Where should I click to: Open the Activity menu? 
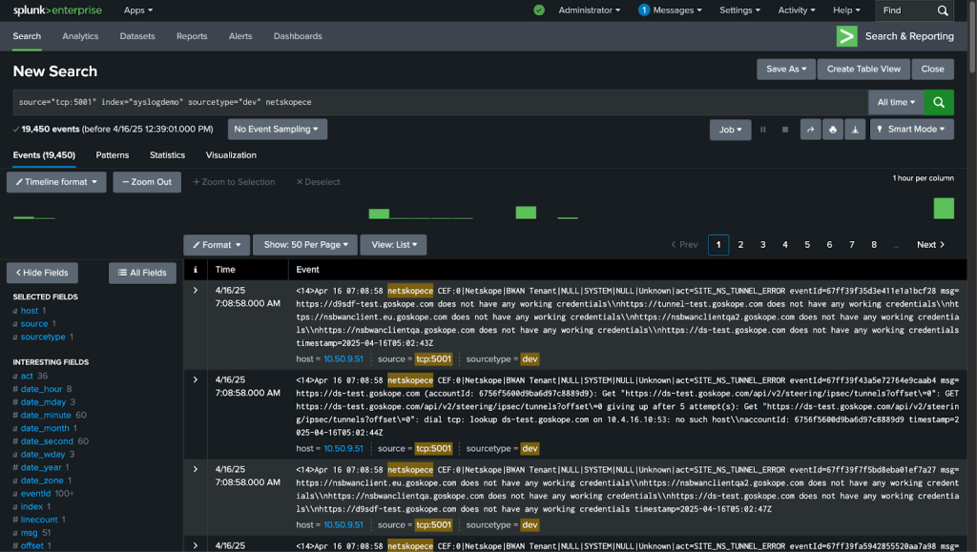[797, 10]
